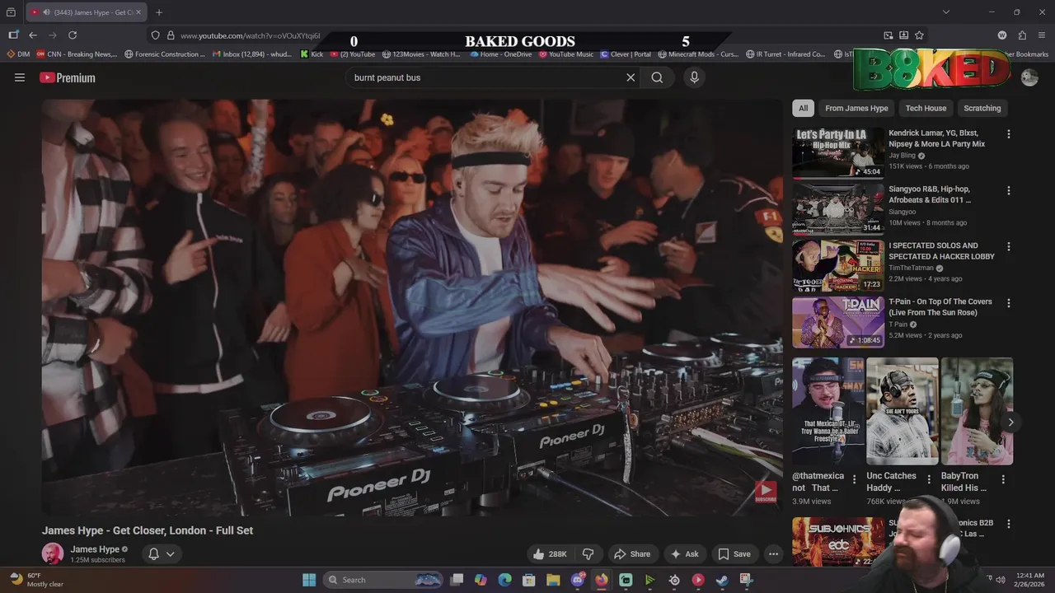Open James Hype channel avatar
Image resolution: width=1055 pixels, height=593 pixels.
click(53, 553)
